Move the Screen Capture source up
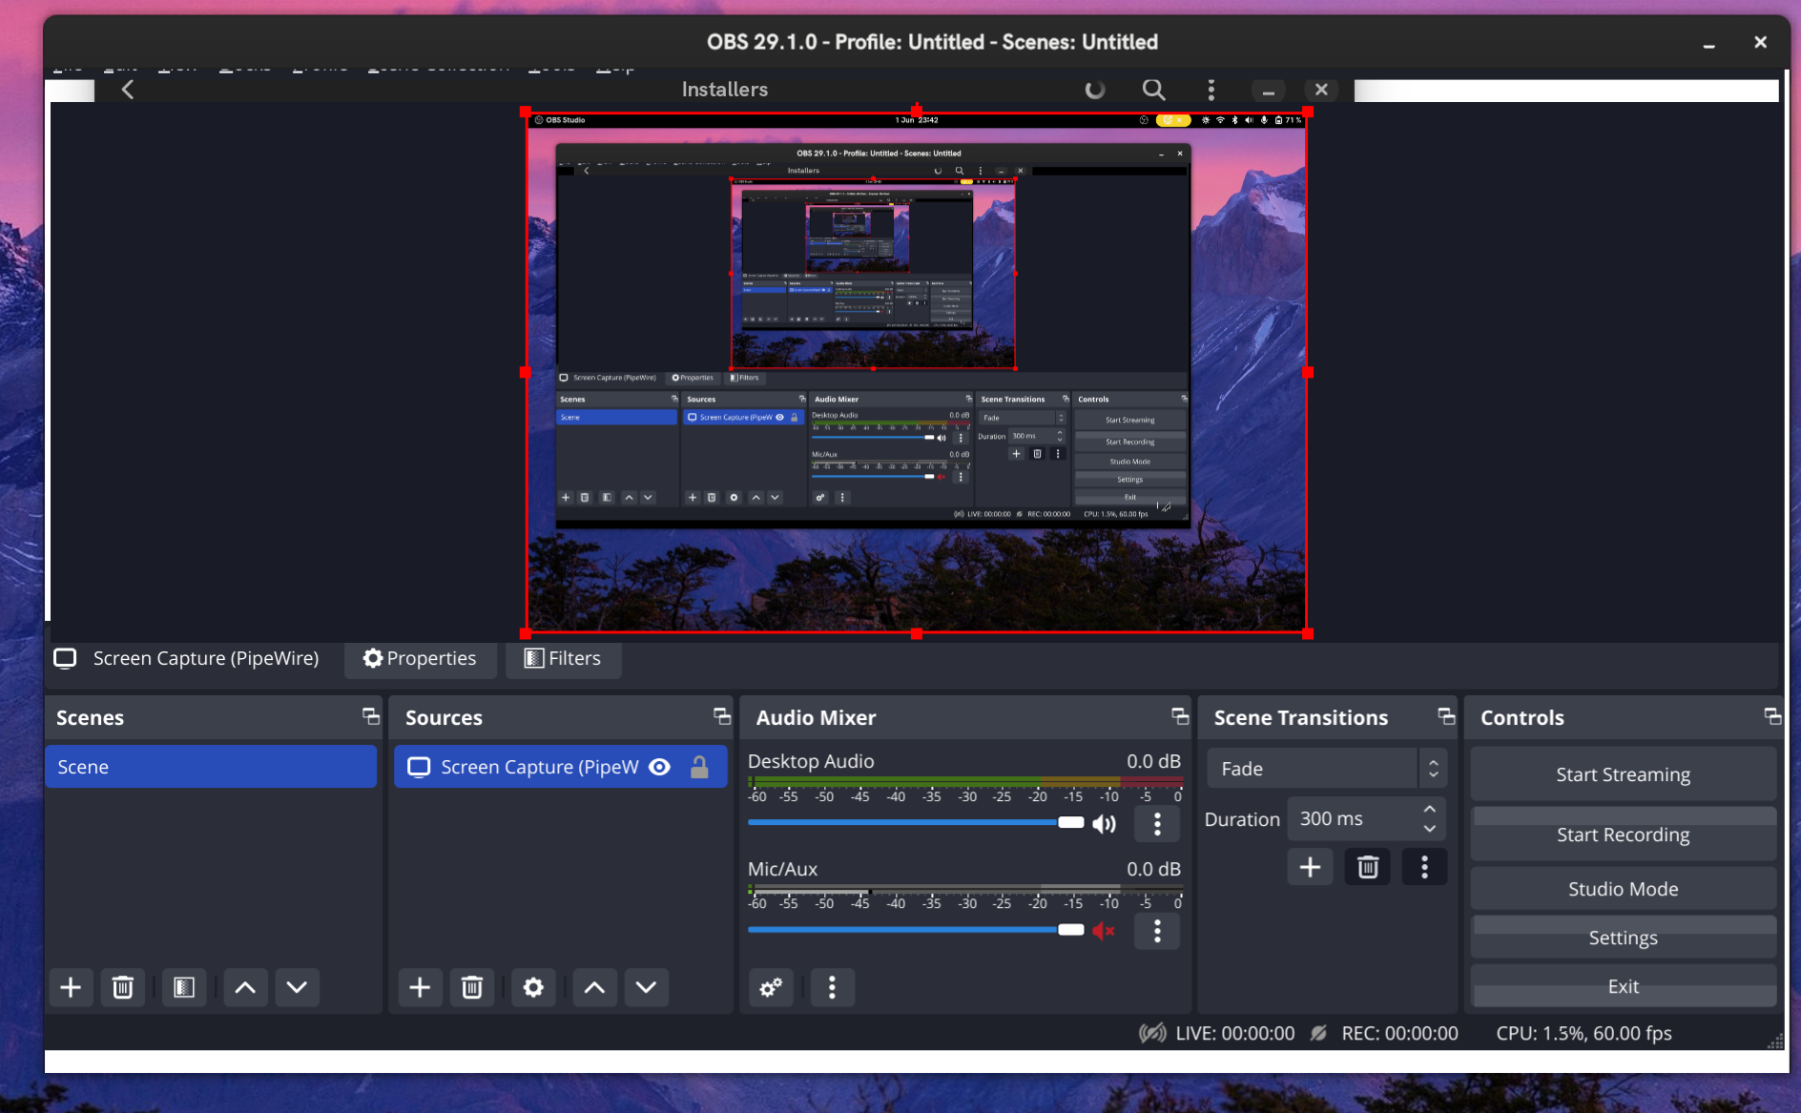This screenshot has width=1801, height=1113. click(594, 987)
